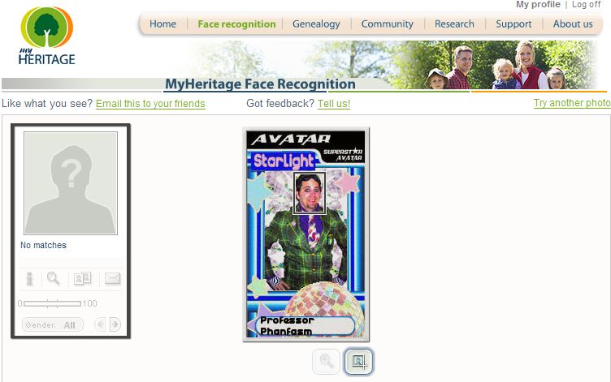Viewport: 611px width, 382px height.
Task: Select the face crop tool below the photo
Action: 358,362
